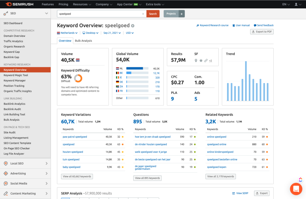Open the Resources menu dropdown
Viewport: 306px width, 199px height.
82,4
